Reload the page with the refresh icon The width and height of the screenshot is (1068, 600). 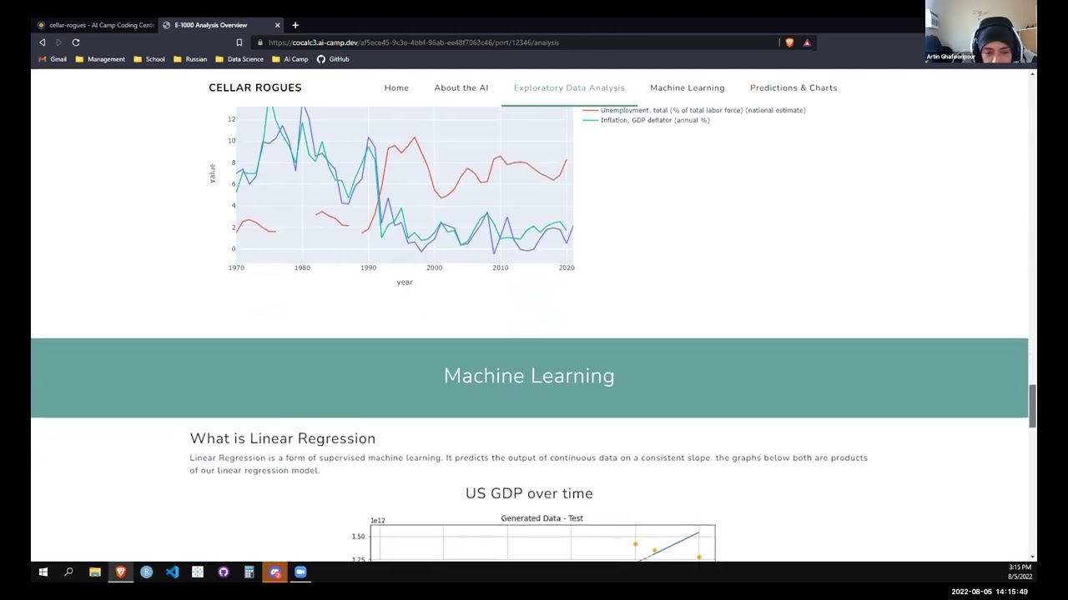(x=76, y=42)
